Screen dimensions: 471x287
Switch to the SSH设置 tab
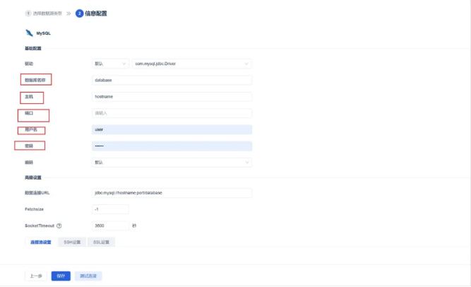pyautogui.click(x=72, y=242)
